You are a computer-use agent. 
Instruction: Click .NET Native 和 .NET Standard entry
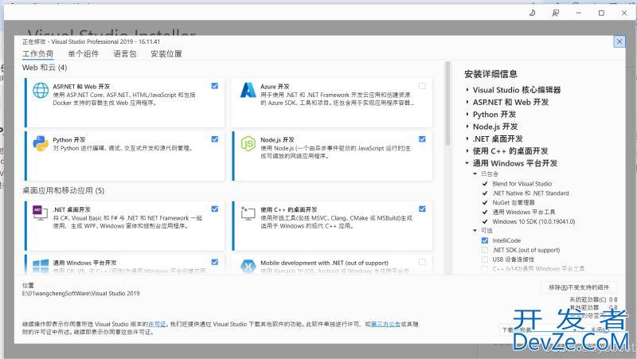click(x=530, y=193)
